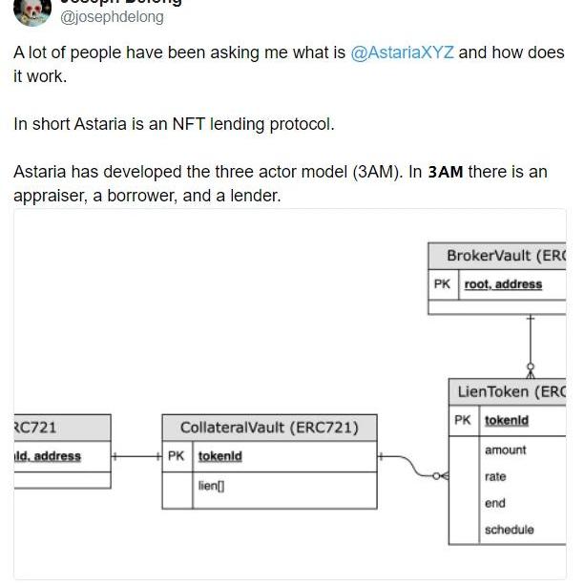
Task: Click the lien[] field in CollateralVault
Action: pos(211,486)
